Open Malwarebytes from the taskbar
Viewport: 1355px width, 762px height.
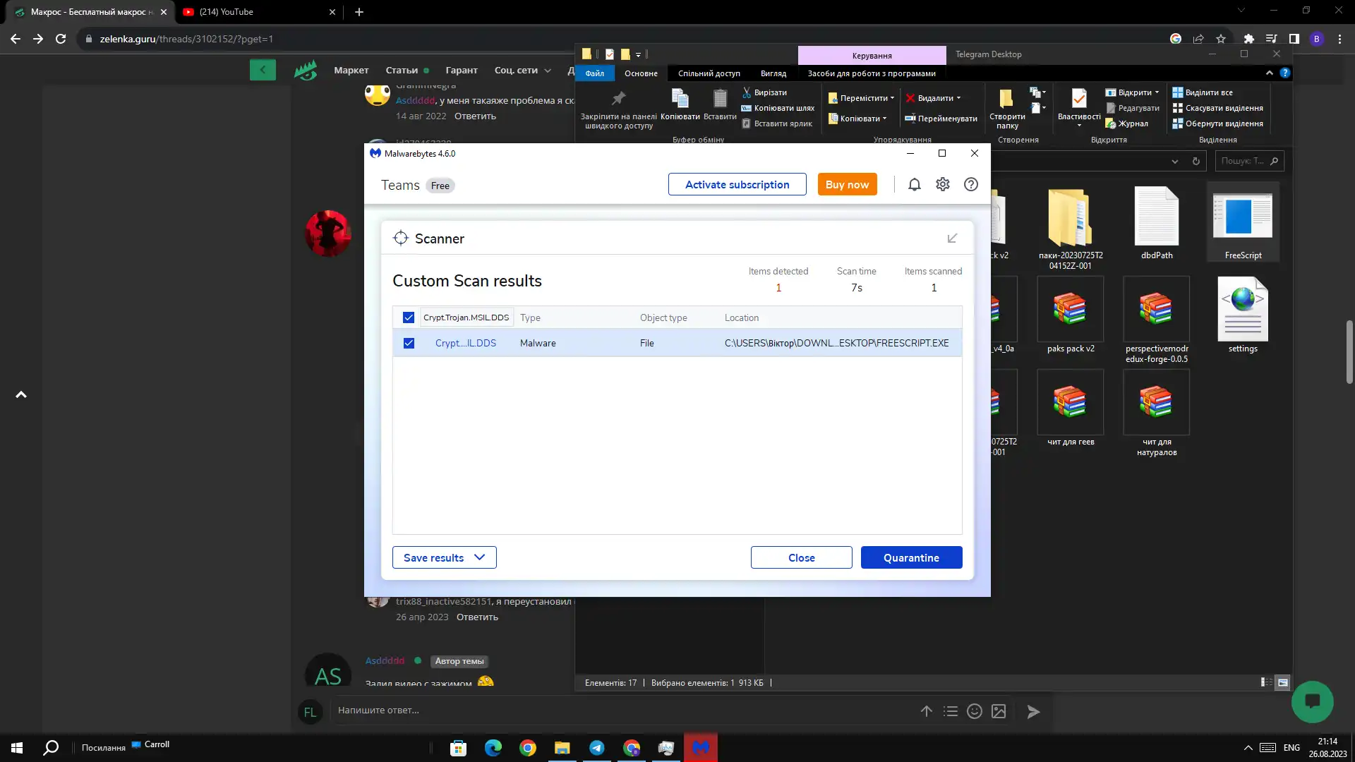[701, 748]
